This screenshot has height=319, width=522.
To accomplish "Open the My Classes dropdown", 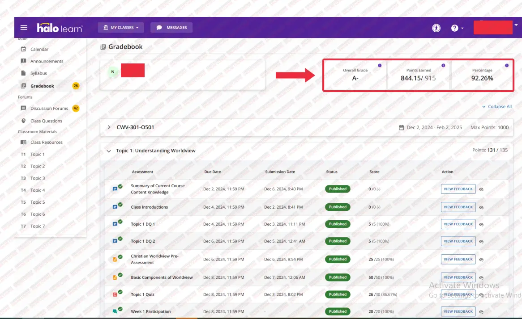I will coord(120,28).
